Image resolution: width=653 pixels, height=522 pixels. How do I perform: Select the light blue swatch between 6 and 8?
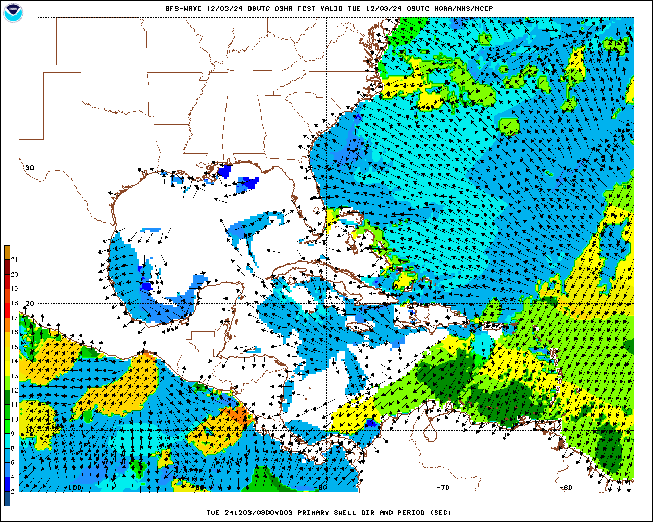(x=7, y=456)
